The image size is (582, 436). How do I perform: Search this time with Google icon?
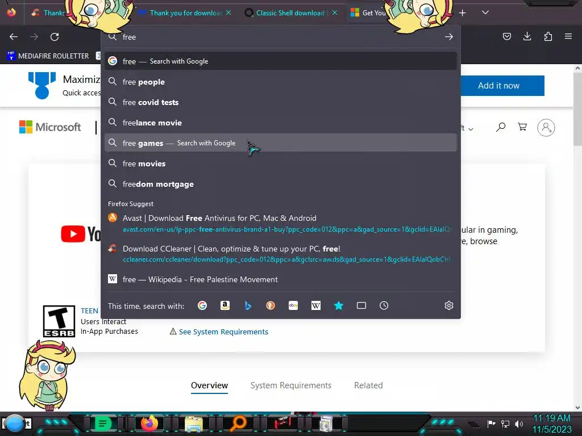[x=202, y=305]
